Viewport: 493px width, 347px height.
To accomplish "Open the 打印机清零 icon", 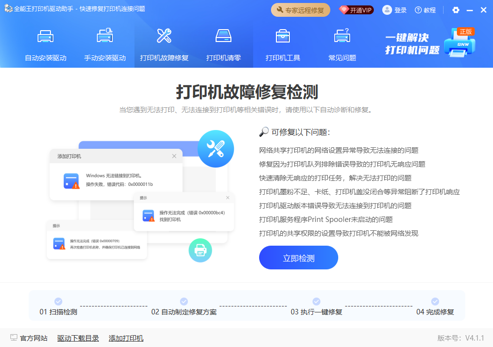I will [224, 37].
